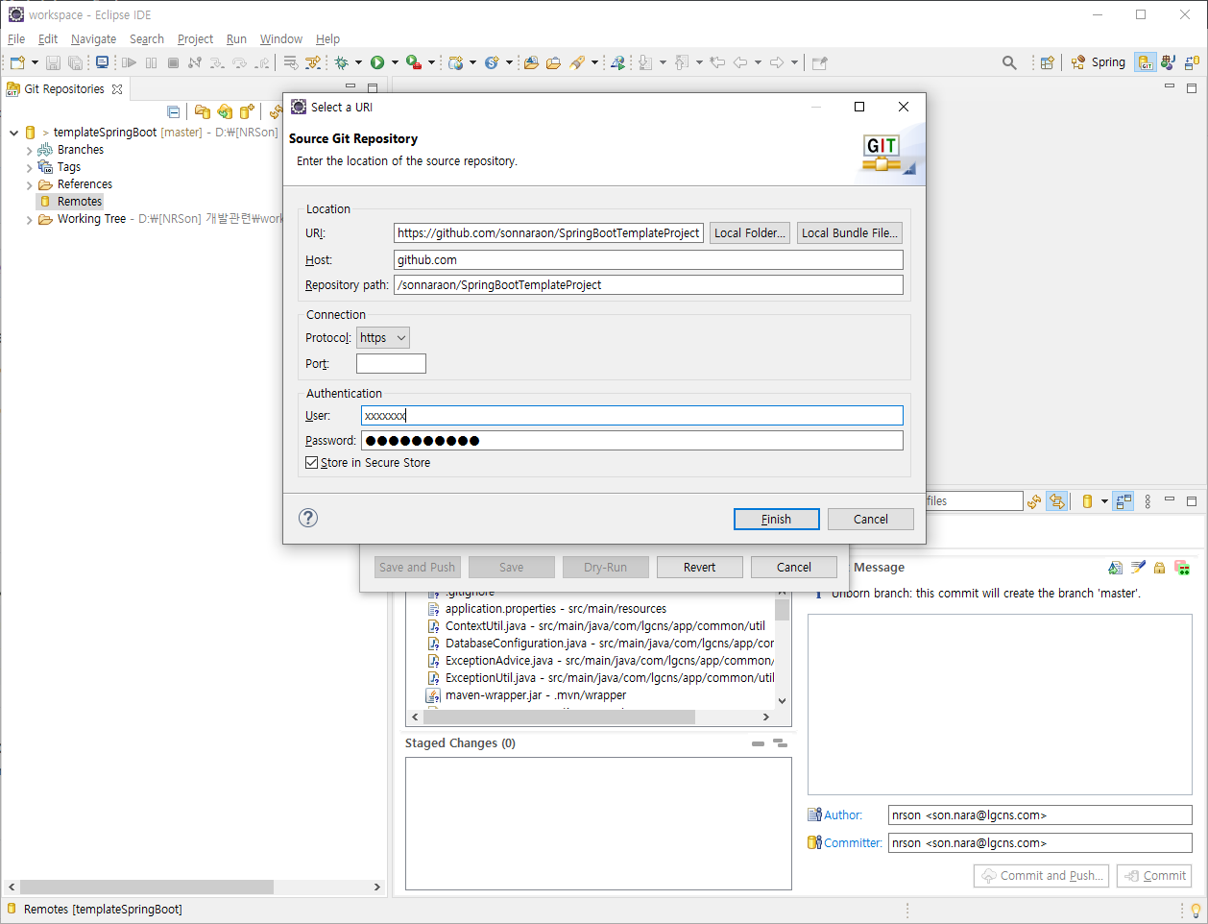Toggle Link with Editor and Selection icon
The width and height of the screenshot is (1208, 924).
[1057, 501]
